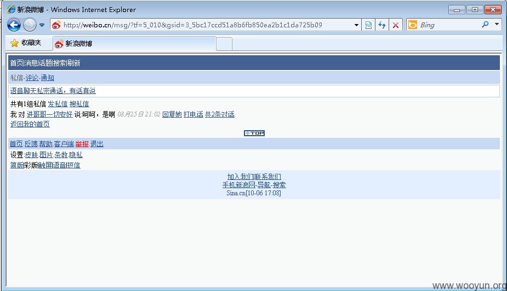Open the 反馈 footer link
Viewport: 507px width, 291px height.
[x=31, y=144]
